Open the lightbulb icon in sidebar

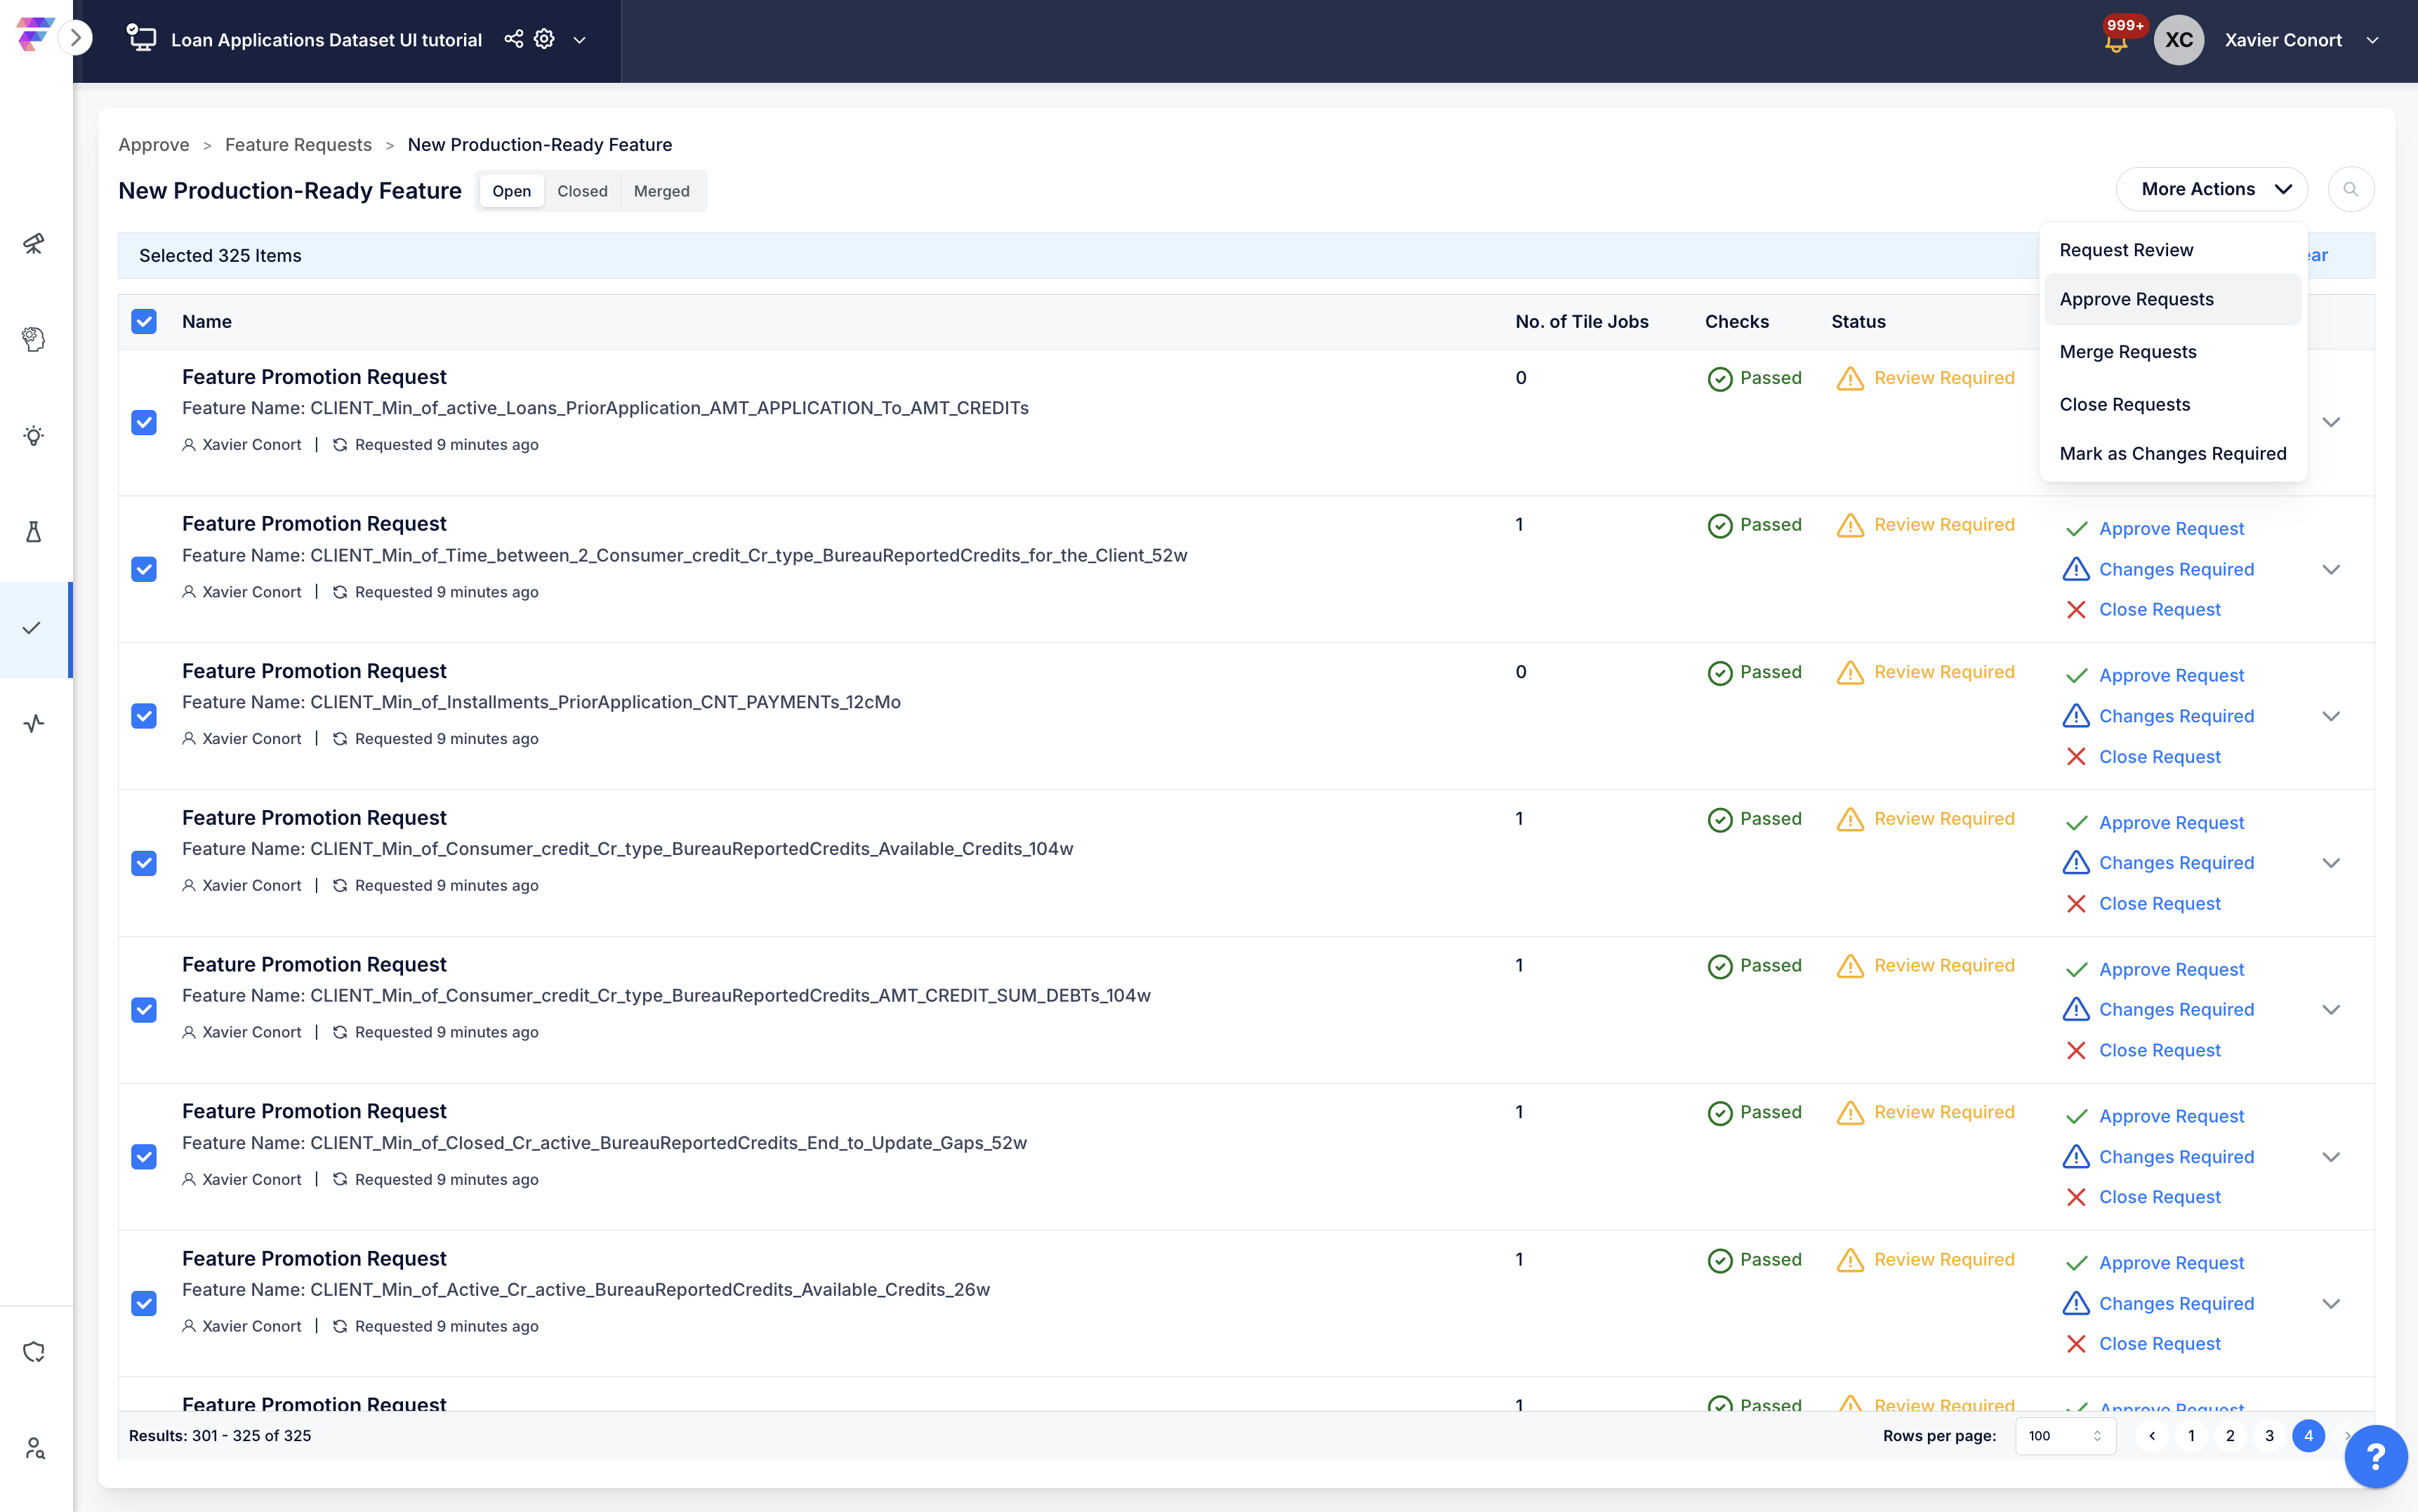34,436
